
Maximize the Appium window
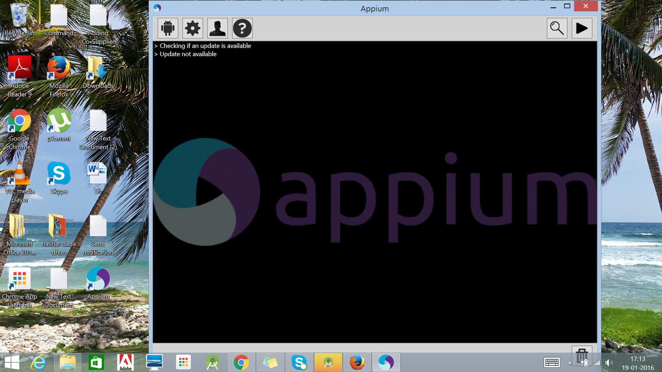[x=567, y=6]
